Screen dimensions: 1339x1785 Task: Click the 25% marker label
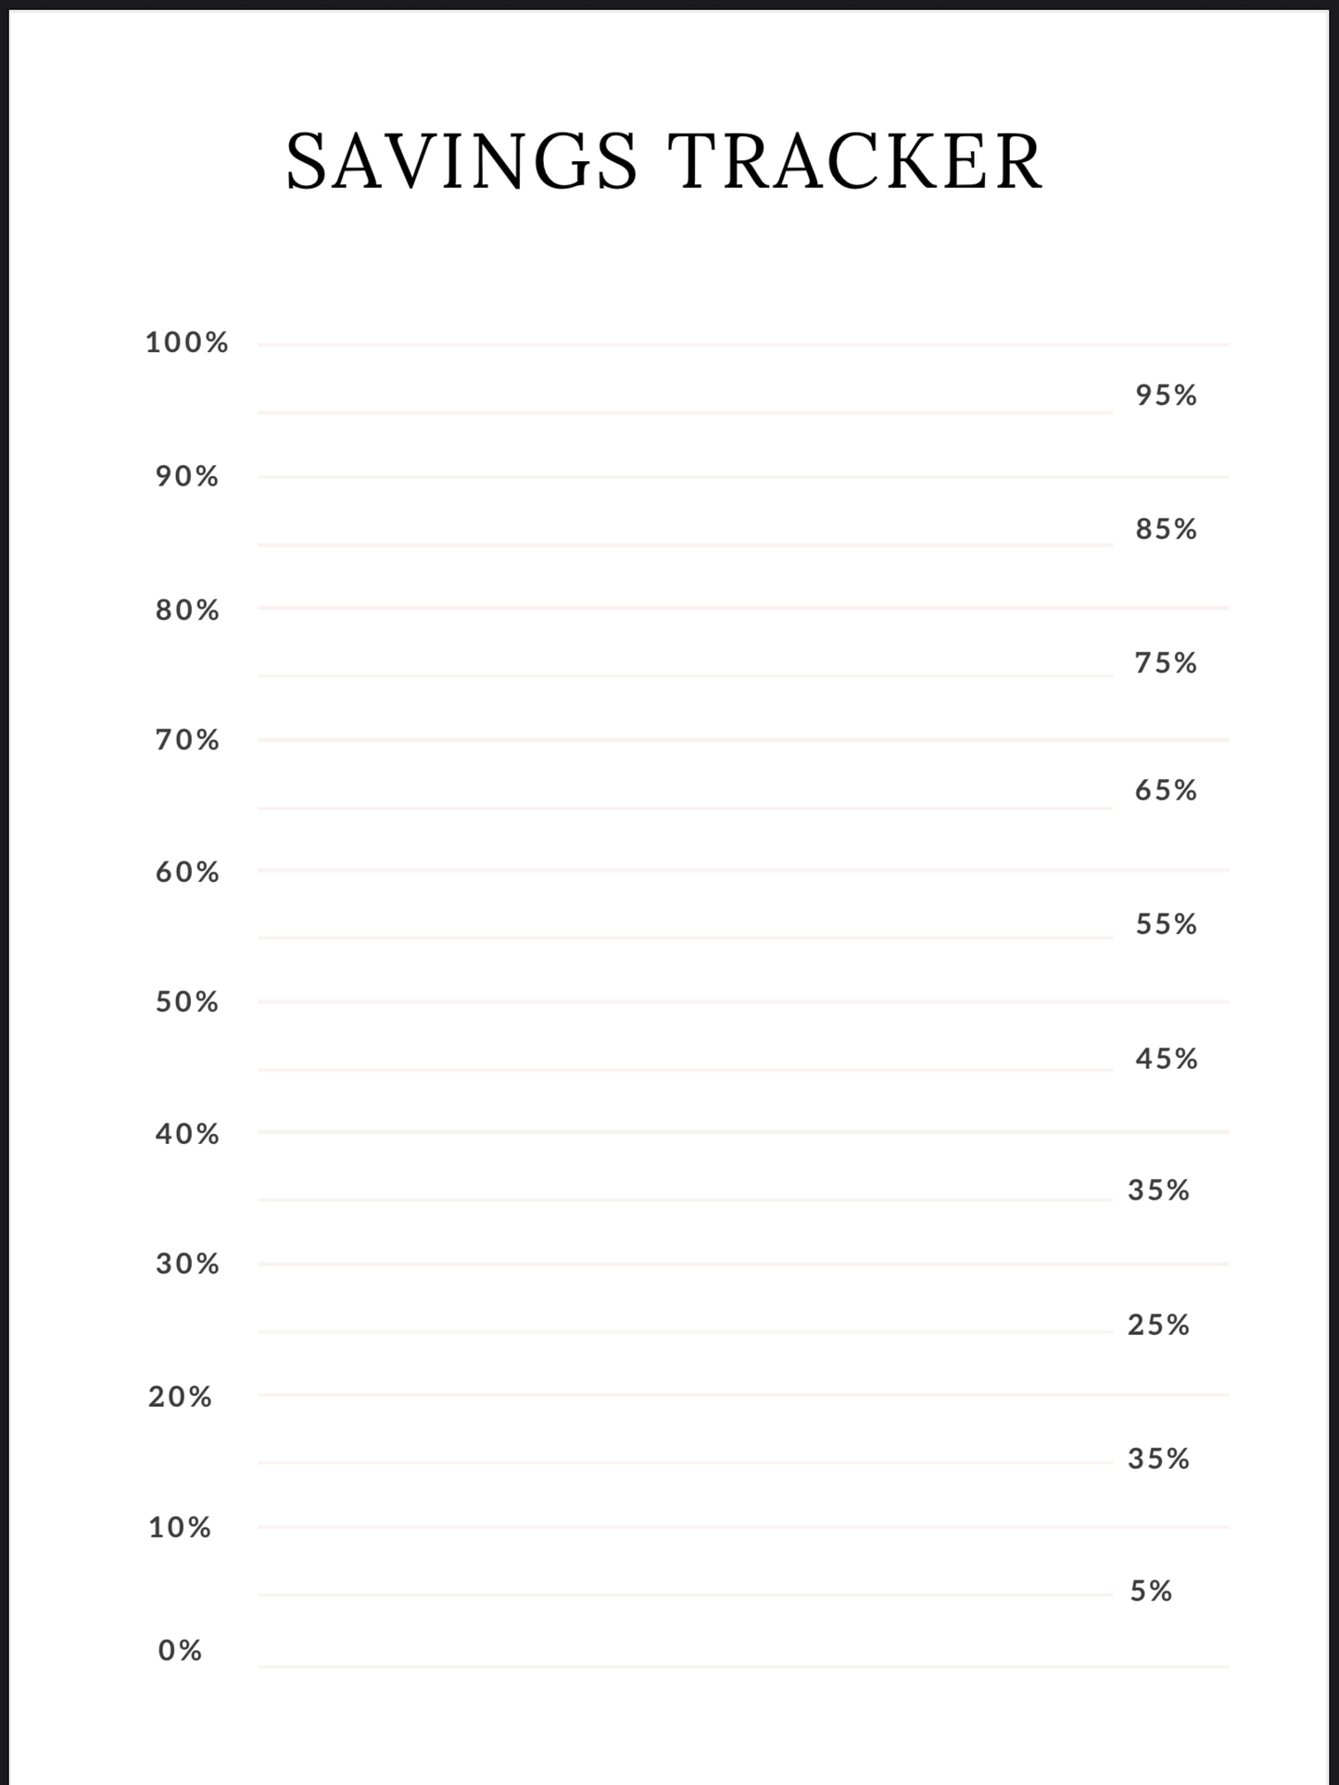(x=1158, y=1325)
